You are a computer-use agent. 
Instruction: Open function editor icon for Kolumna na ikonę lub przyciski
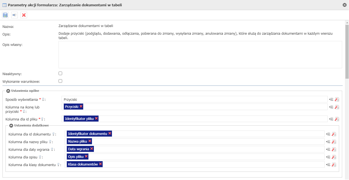point(337,107)
